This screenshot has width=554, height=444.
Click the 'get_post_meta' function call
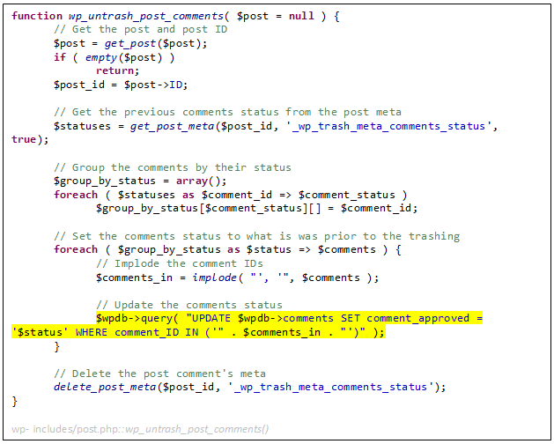pos(172,126)
